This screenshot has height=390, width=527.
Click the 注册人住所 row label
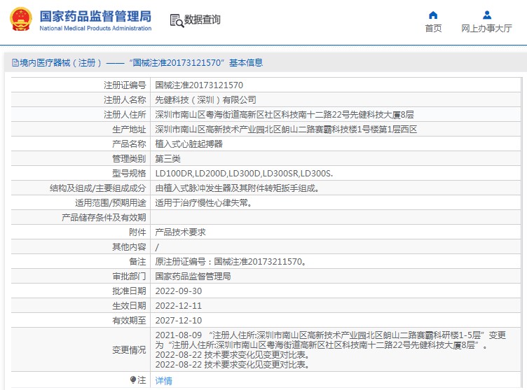[x=125, y=115]
